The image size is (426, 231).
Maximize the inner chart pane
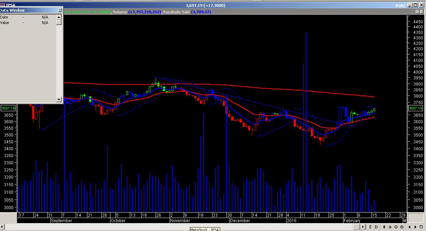tap(417, 12)
